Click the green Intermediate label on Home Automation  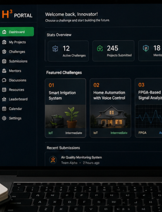click(119, 133)
